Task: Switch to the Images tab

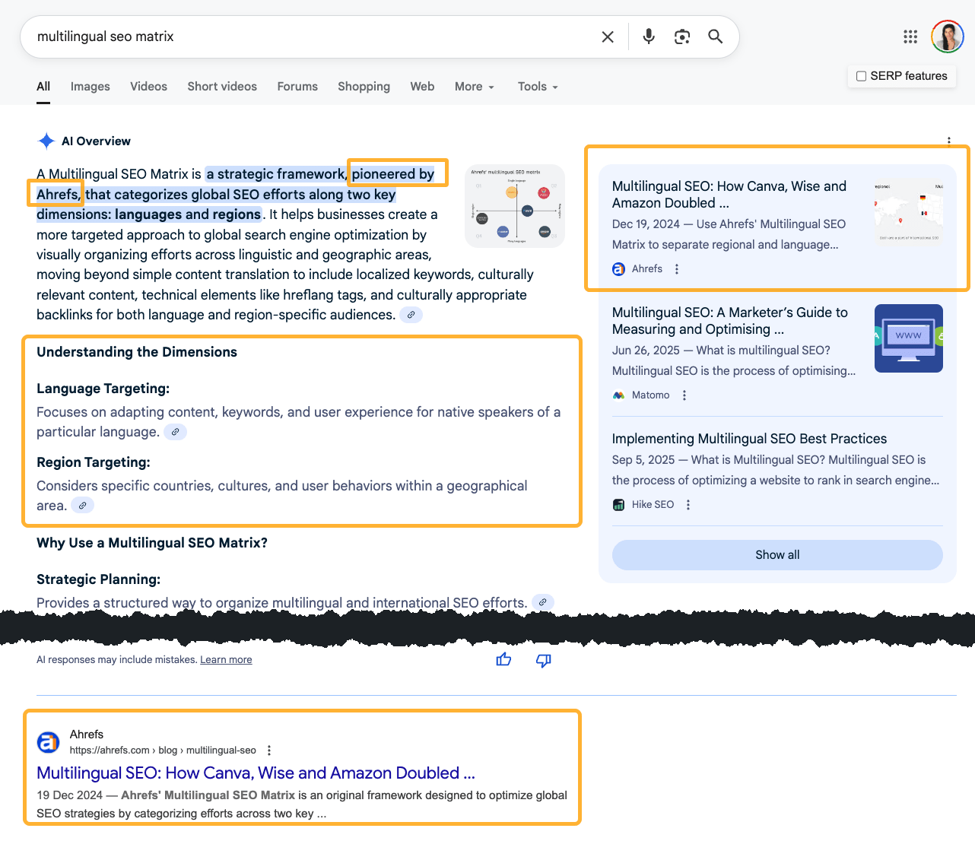Action: coord(90,87)
